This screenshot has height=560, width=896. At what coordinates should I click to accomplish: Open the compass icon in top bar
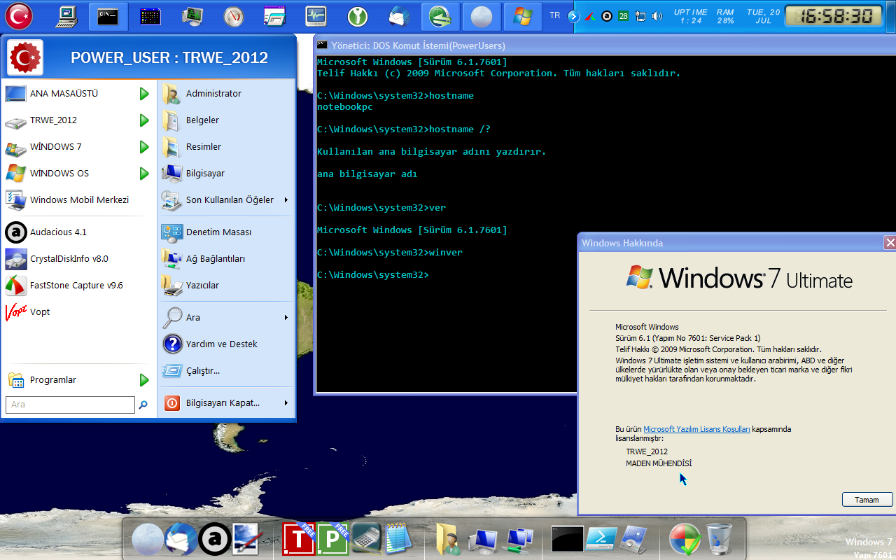[x=234, y=15]
